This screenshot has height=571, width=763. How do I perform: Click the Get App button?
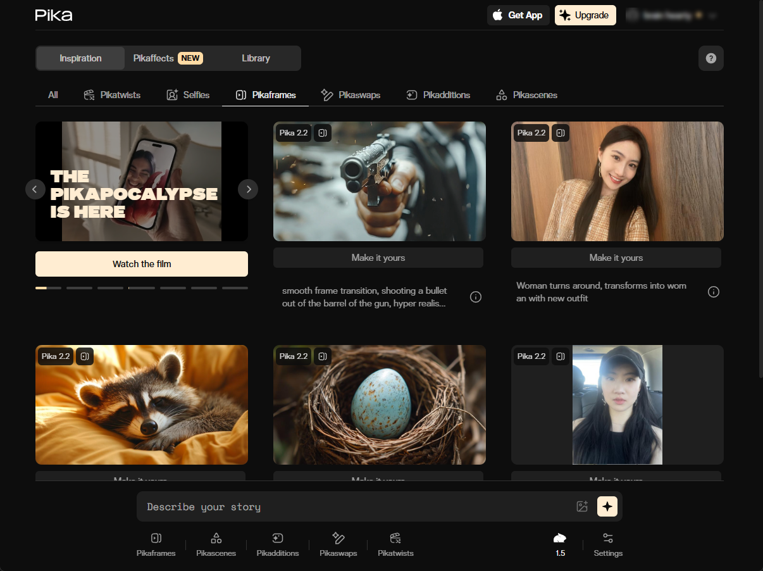(518, 15)
